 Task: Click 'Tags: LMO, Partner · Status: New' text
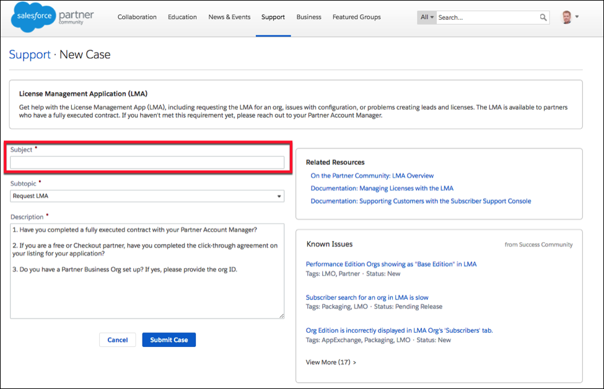pos(353,274)
